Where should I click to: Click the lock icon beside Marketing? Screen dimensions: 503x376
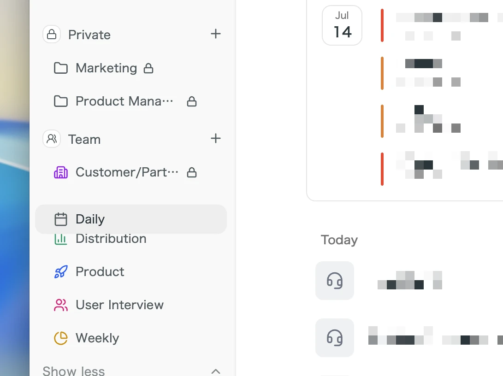[x=148, y=68]
